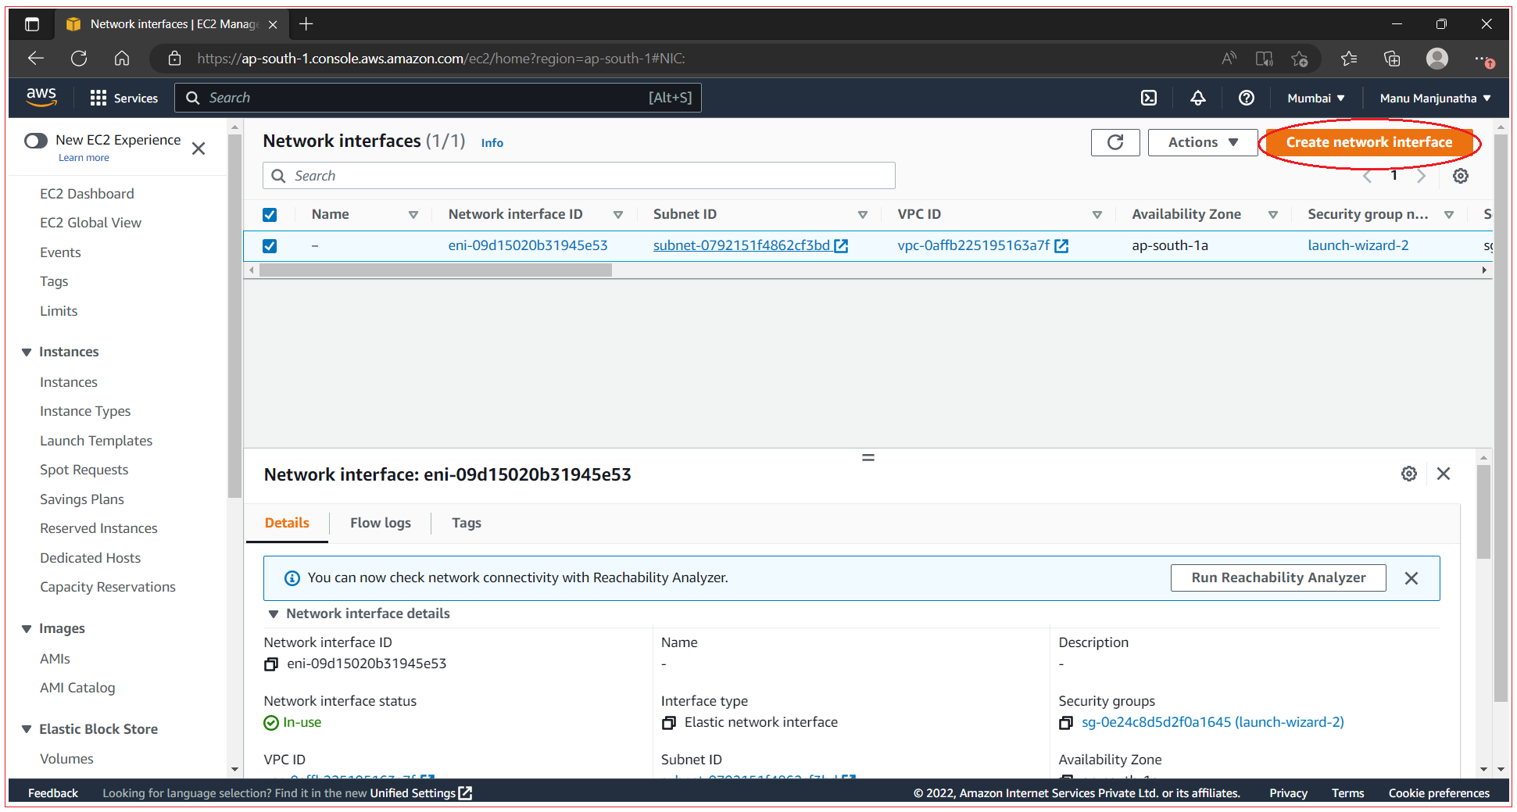The image size is (1517, 812).
Task: Open EC2 Dashboard in sidebar
Action: pos(87,194)
